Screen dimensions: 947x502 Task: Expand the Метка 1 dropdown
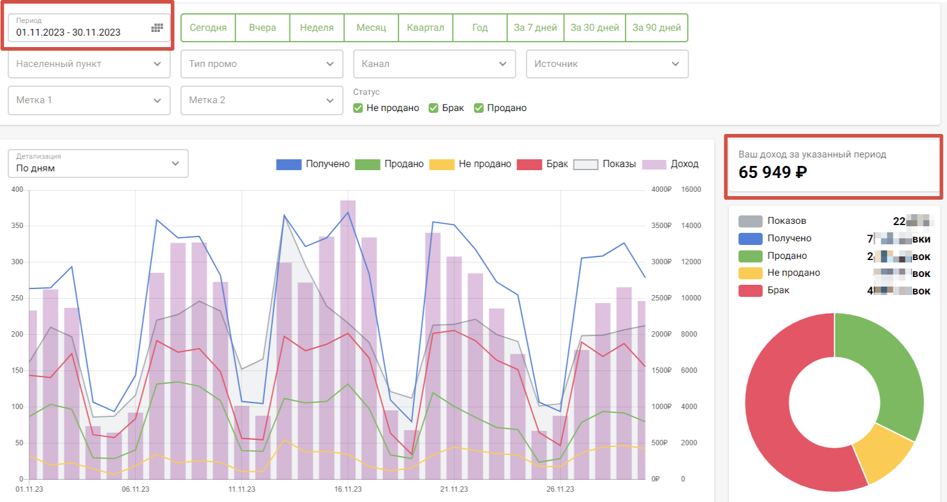click(x=89, y=100)
